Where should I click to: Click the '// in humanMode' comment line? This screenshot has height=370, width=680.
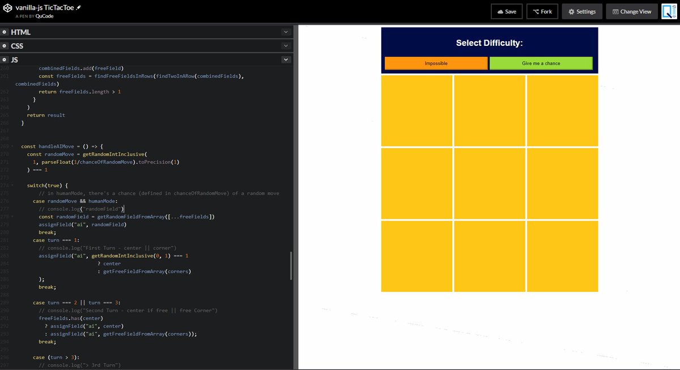coord(159,193)
